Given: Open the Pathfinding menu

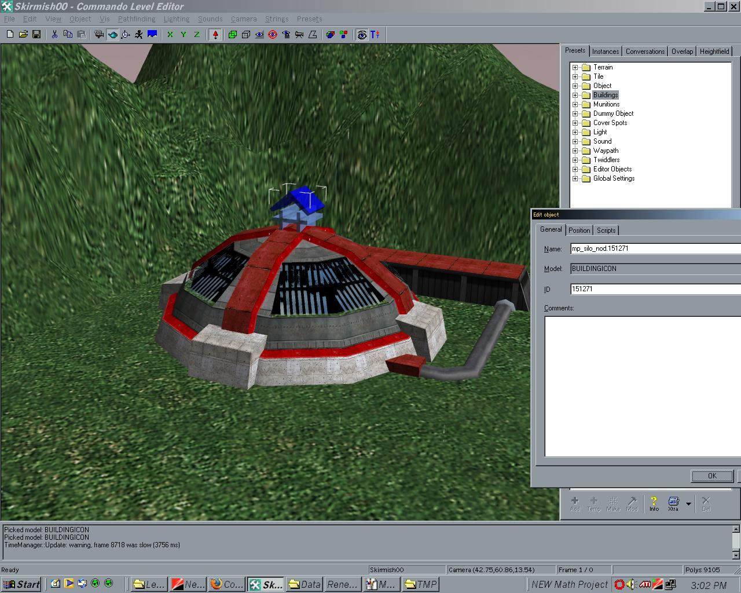Looking at the screenshot, I should pyautogui.click(x=137, y=19).
